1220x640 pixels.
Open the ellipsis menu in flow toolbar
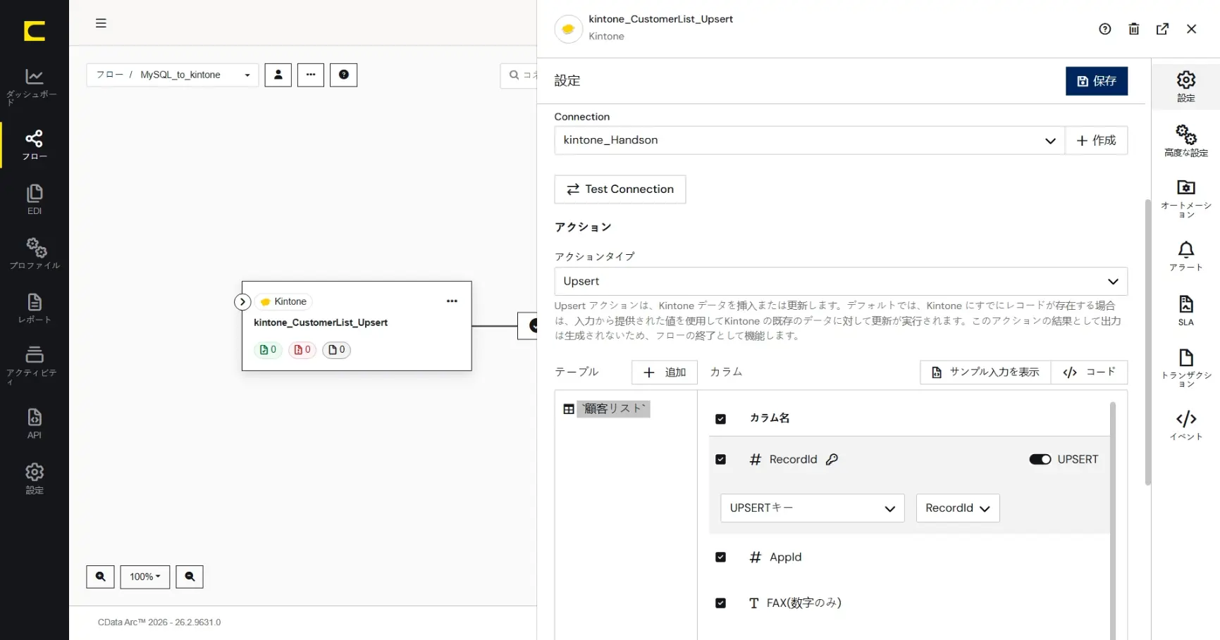point(311,75)
